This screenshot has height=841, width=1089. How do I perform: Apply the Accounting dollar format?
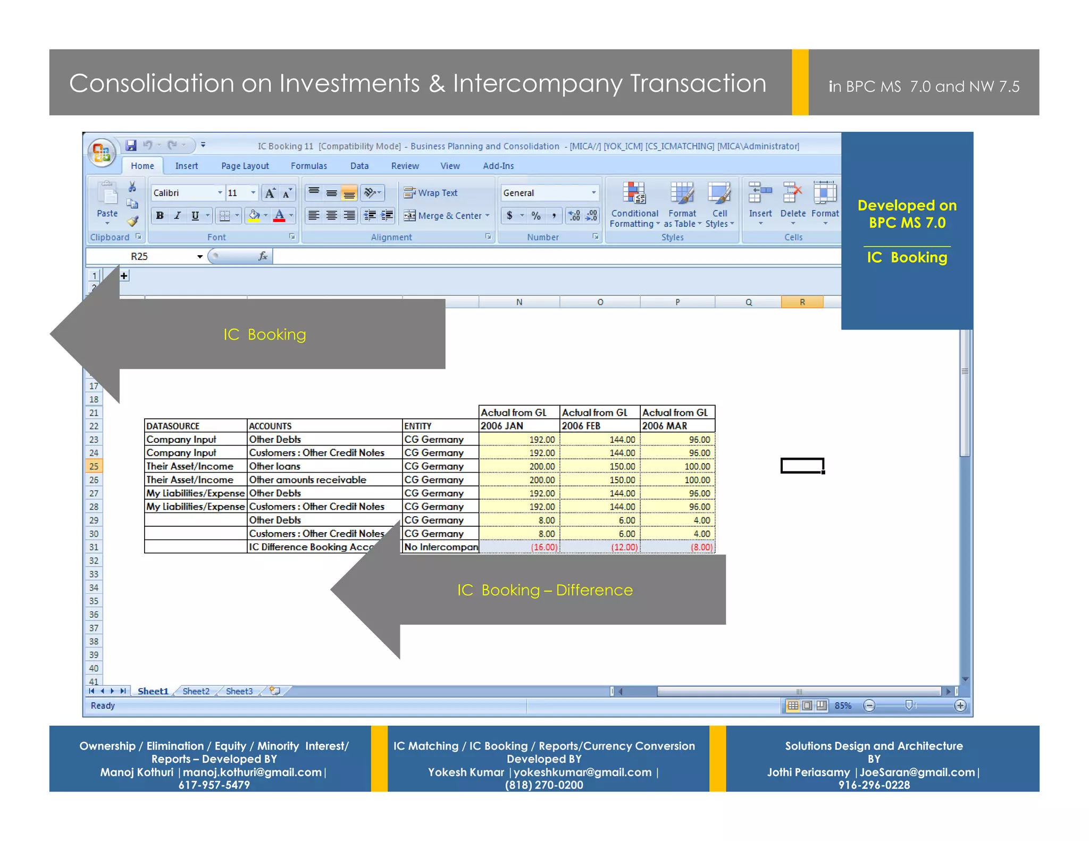[x=509, y=215]
